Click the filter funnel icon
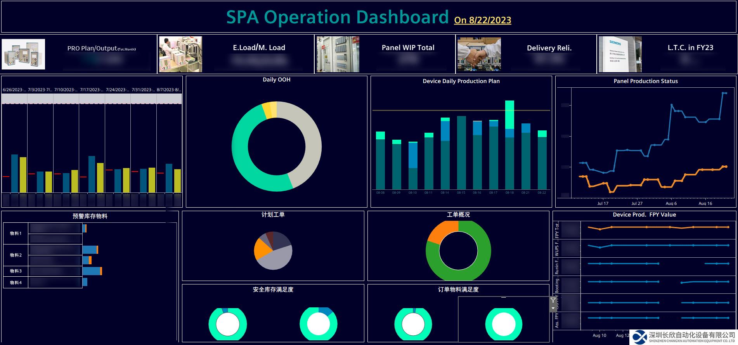Viewport: 738px width, 345px height. point(553,300)
